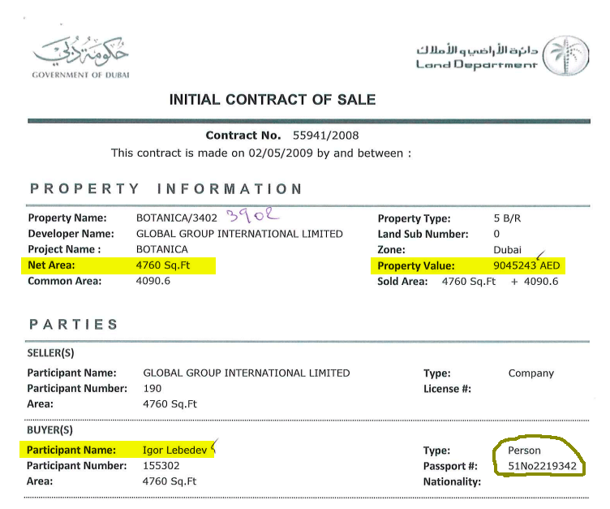This screenshot has width=610, height=509.
Task: Click the Property Type 5 B/R value
Action: [x=507, y=218]
